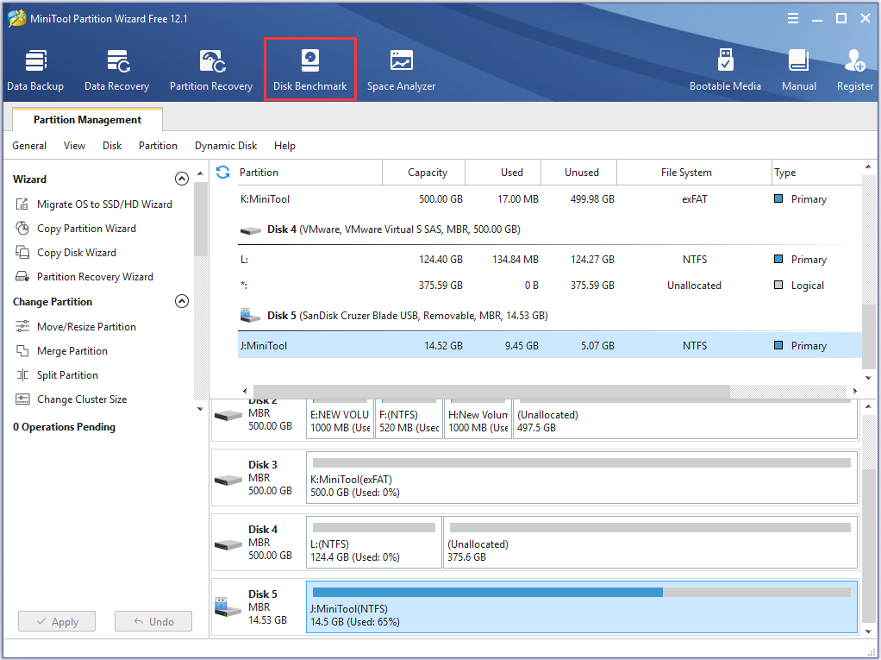This screenshot has width=881, height=660.
Task: Click the Copy Disk Wizard icon
Action: [x=22, y=253]
